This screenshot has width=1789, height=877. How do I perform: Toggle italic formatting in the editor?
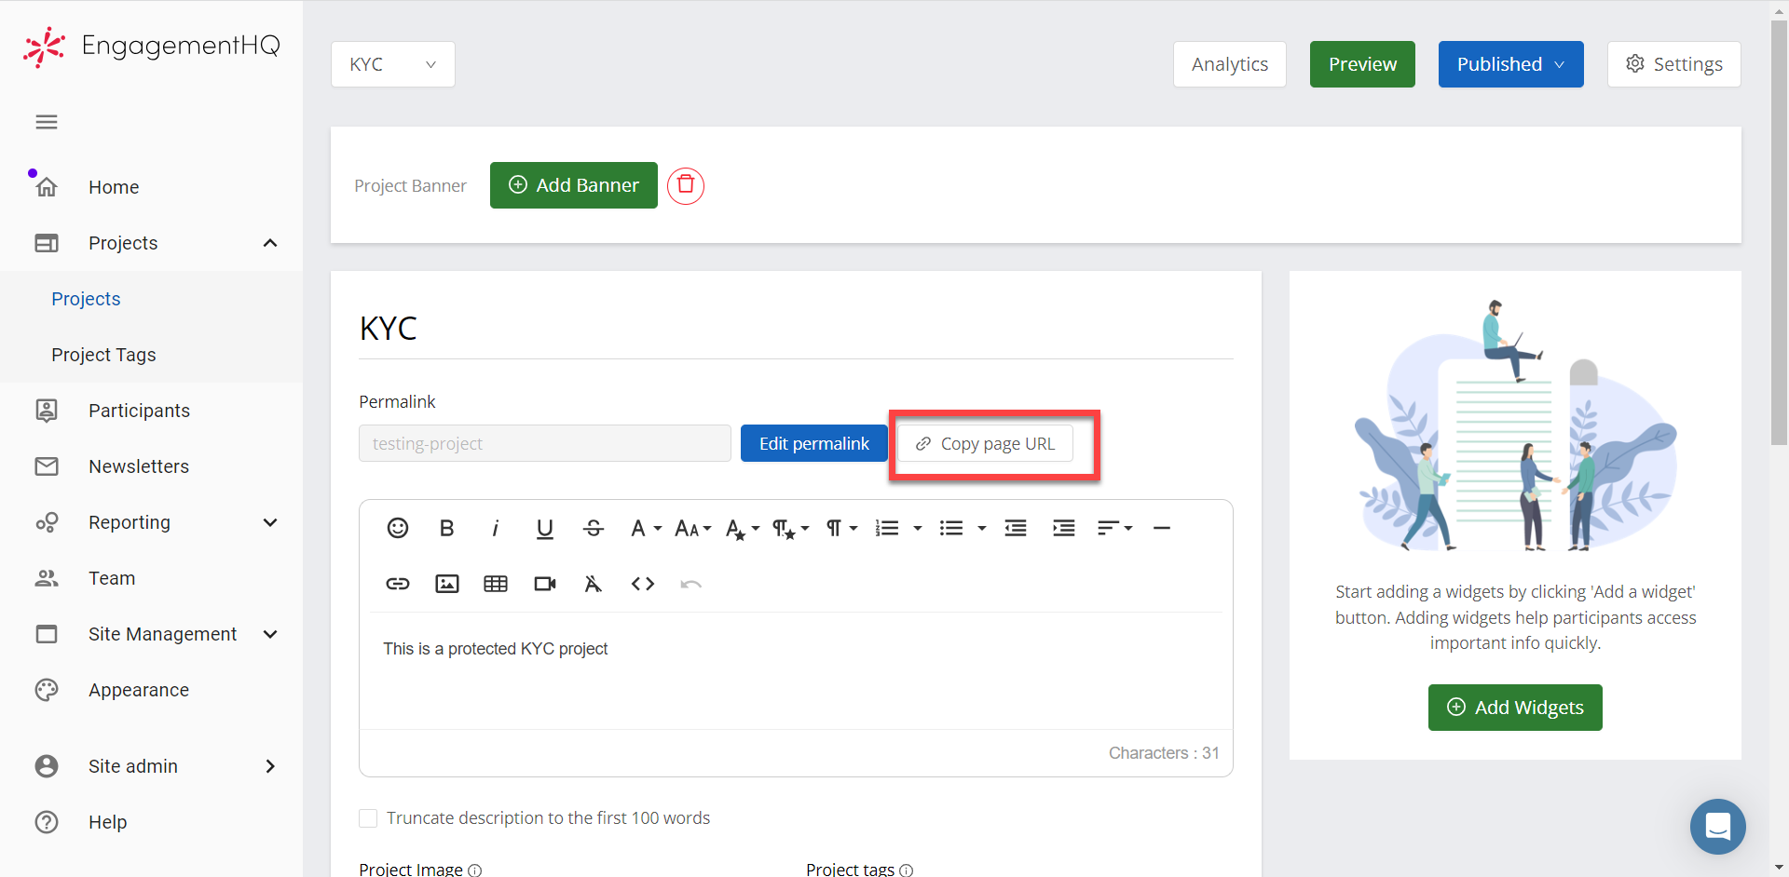tap(496, 528)
